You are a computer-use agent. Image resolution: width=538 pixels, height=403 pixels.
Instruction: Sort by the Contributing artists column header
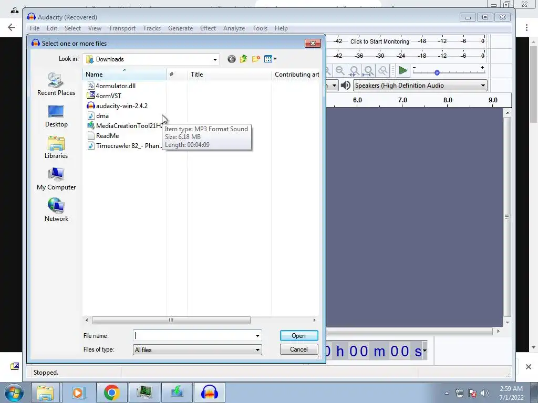[x=296, y=75]
